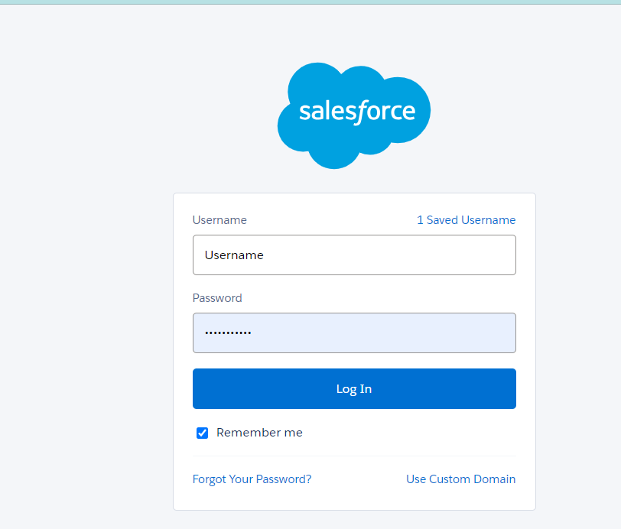Open the Forgot Your Password link
The width and height of the screenshot is (621, 529).
pos(252,479)
